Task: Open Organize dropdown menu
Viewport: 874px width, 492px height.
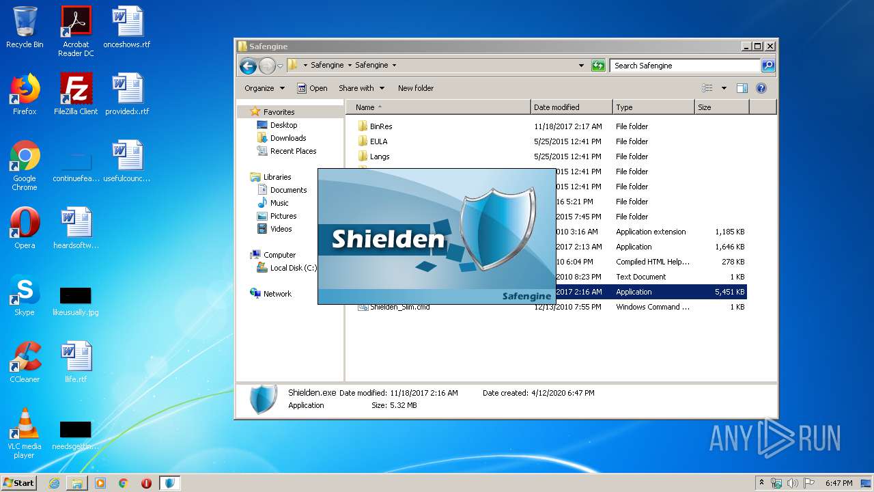Action: point(264,88)
